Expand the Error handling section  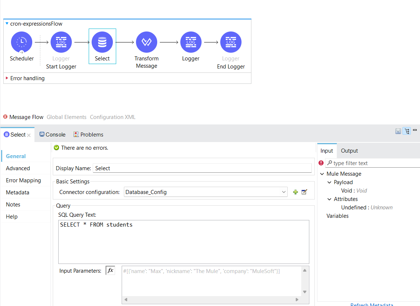[7, 78]
